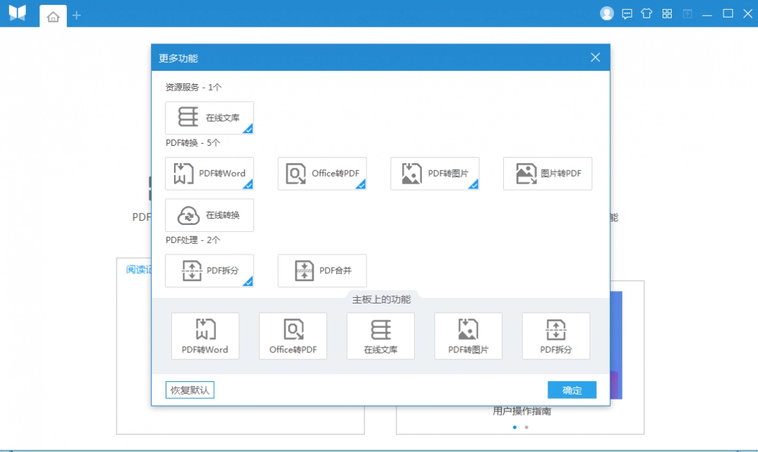Select the second carousel dot under 用户操作指南
758x452 pixels.
tap(526, 427)
